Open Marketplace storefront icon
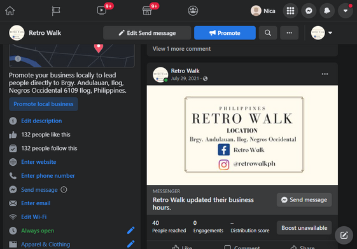Viewport: 357px width, 249px height. coord(147,11)
